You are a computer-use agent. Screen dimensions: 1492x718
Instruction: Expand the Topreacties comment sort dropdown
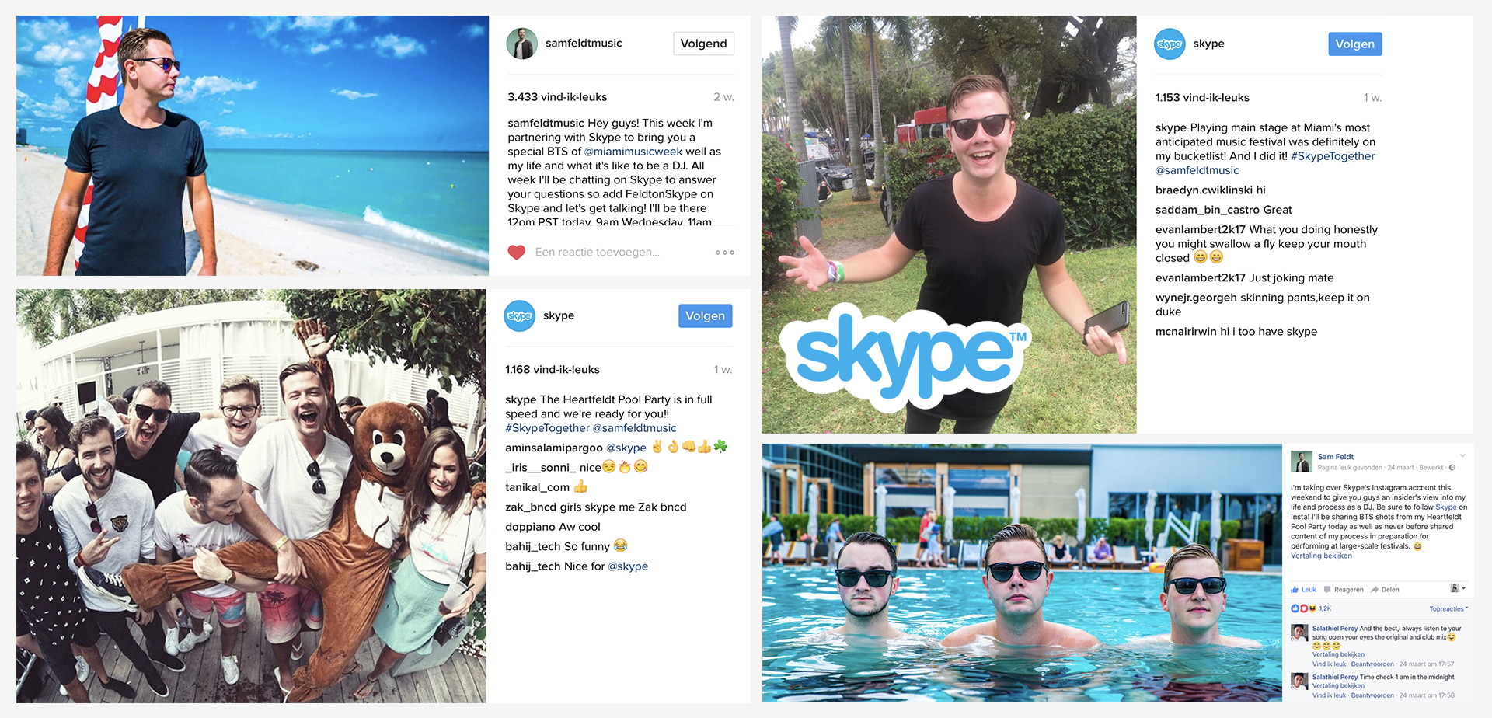tap(1448, 609)
